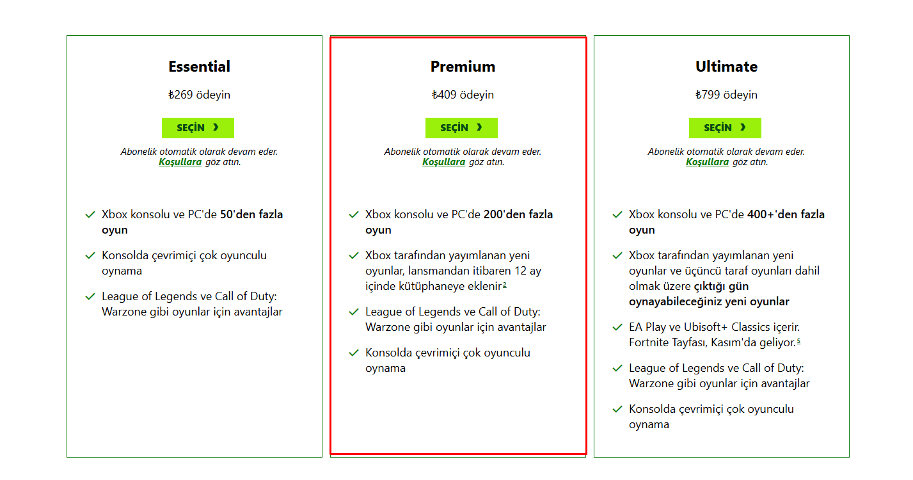
Task: Click checkmark by Essential's Konsolda çevrimiçi item
Action: click(90, 256)
